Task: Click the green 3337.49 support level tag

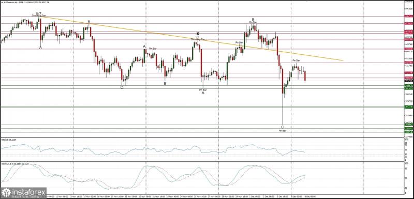Action: click(409, 132)
